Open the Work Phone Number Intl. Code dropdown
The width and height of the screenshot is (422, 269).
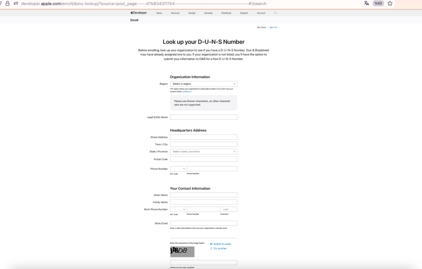(x=178, y=209)
